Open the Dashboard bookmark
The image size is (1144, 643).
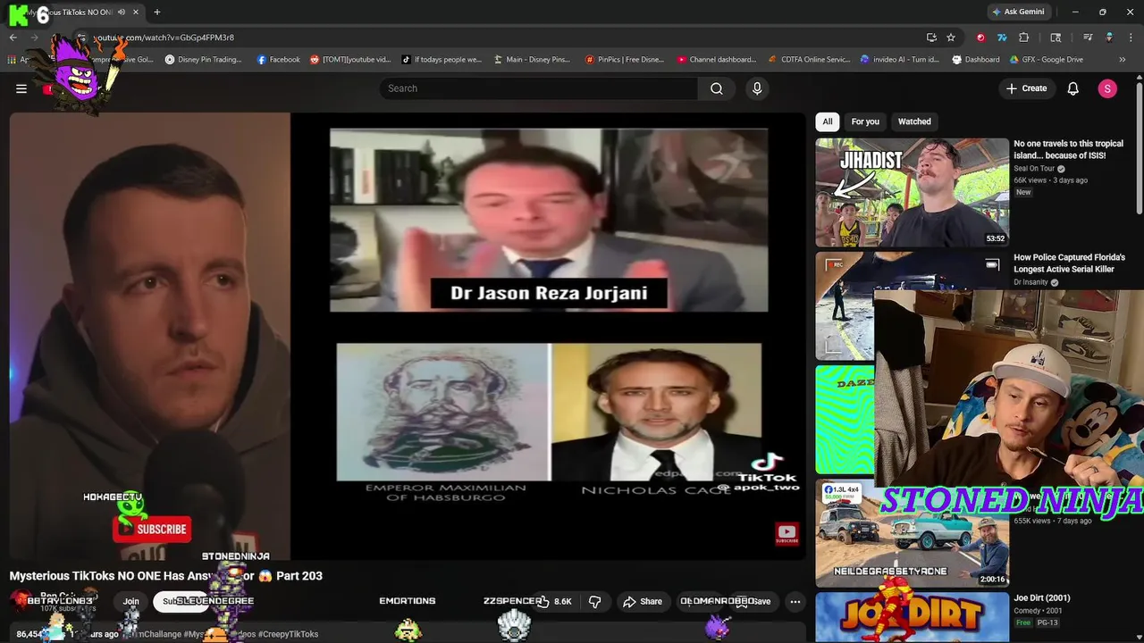pyautogui.click(x=976, y=60)
